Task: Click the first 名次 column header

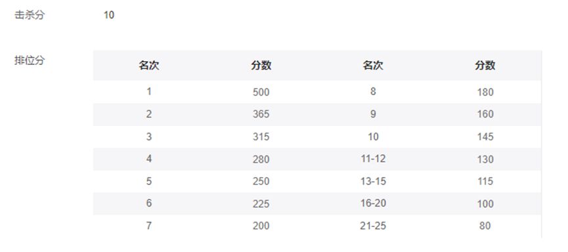Action: (x=149, y=66)
